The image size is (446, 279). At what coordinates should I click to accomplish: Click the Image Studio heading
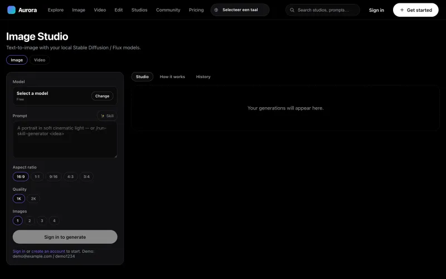(37, 36)
